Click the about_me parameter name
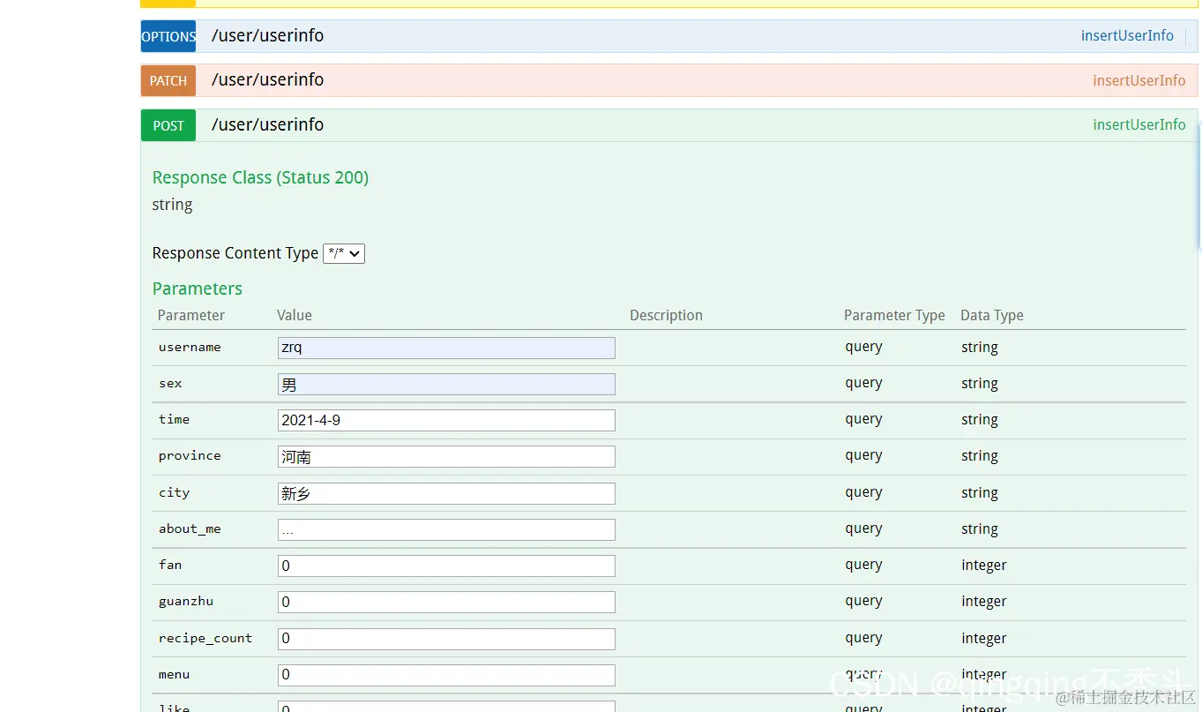This screenshot has height=712, width=1202. point(190,529)
